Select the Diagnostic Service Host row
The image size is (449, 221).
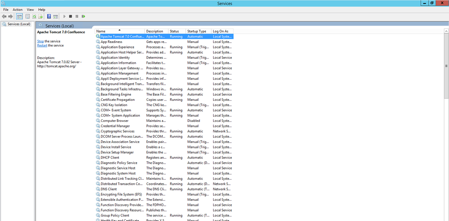point(164,168)
